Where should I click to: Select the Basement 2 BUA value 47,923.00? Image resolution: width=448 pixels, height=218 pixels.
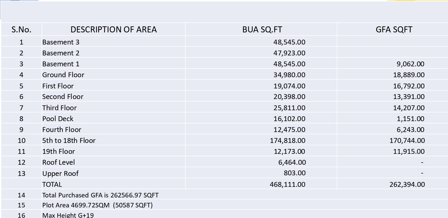289,53
